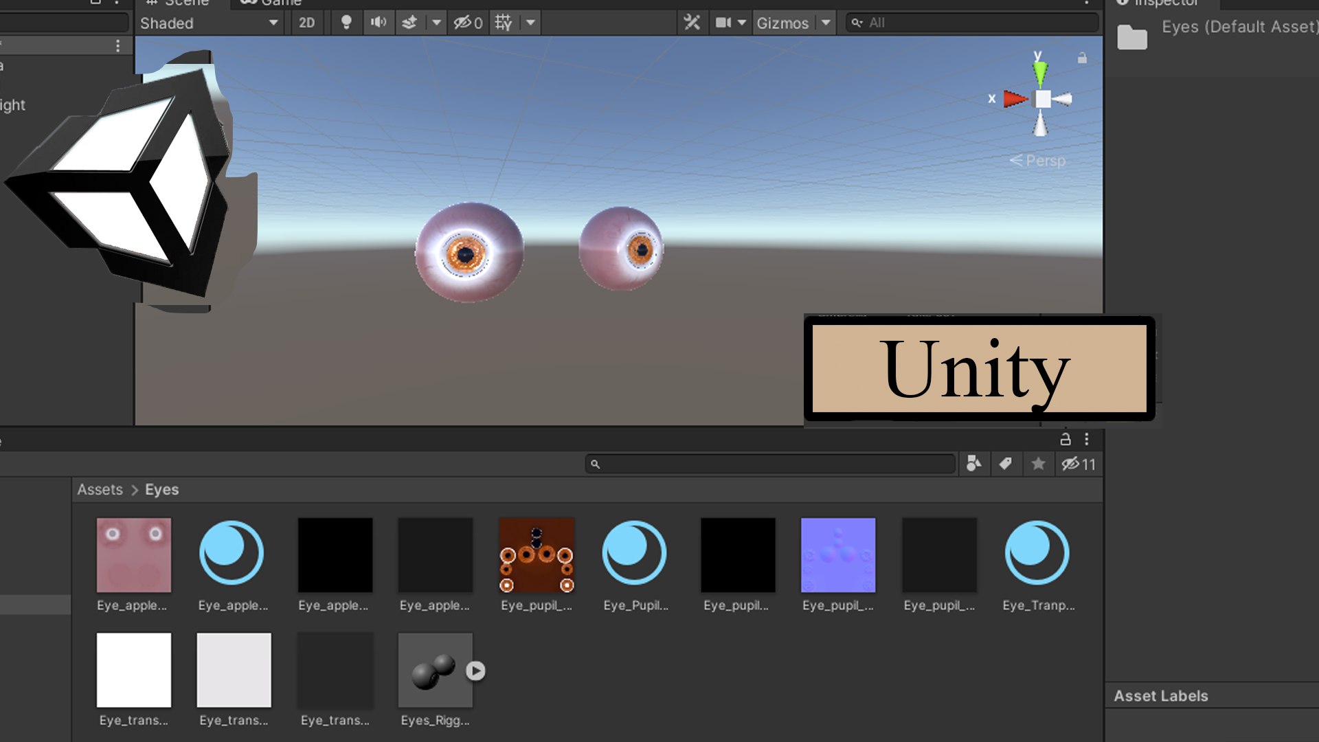
Task: Open Gizmos dropdown arrow
Action: [x=826, y=23]
